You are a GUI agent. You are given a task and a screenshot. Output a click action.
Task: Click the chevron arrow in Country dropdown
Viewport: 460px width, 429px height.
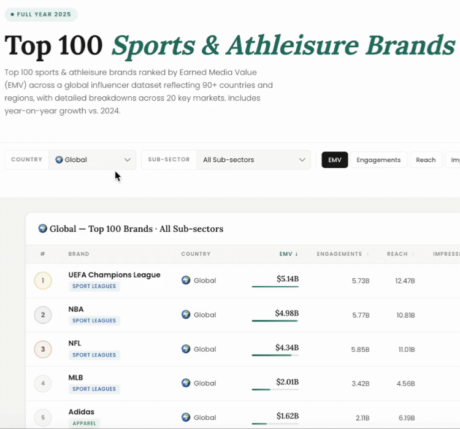(x=128, y=160)
